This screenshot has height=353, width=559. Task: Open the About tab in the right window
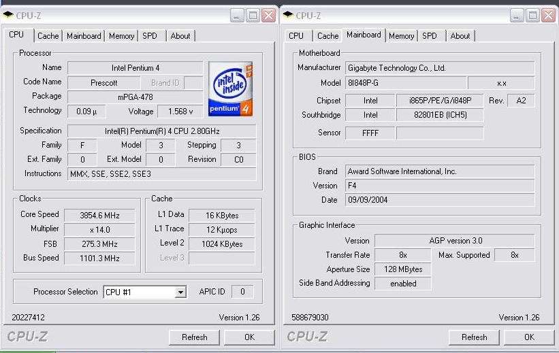(x=460, y=36)
